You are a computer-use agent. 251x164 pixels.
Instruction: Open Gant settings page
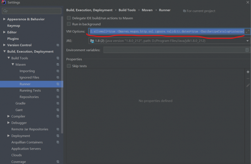(x=19, y=110)
